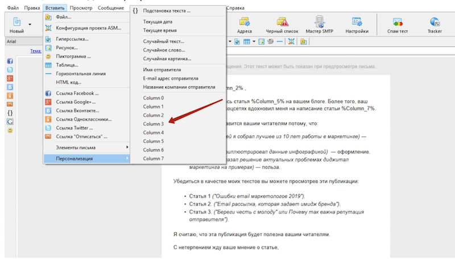Run the Спам тест tool
This screenshot has width=455, height=260.
click(x=398, y=25)
